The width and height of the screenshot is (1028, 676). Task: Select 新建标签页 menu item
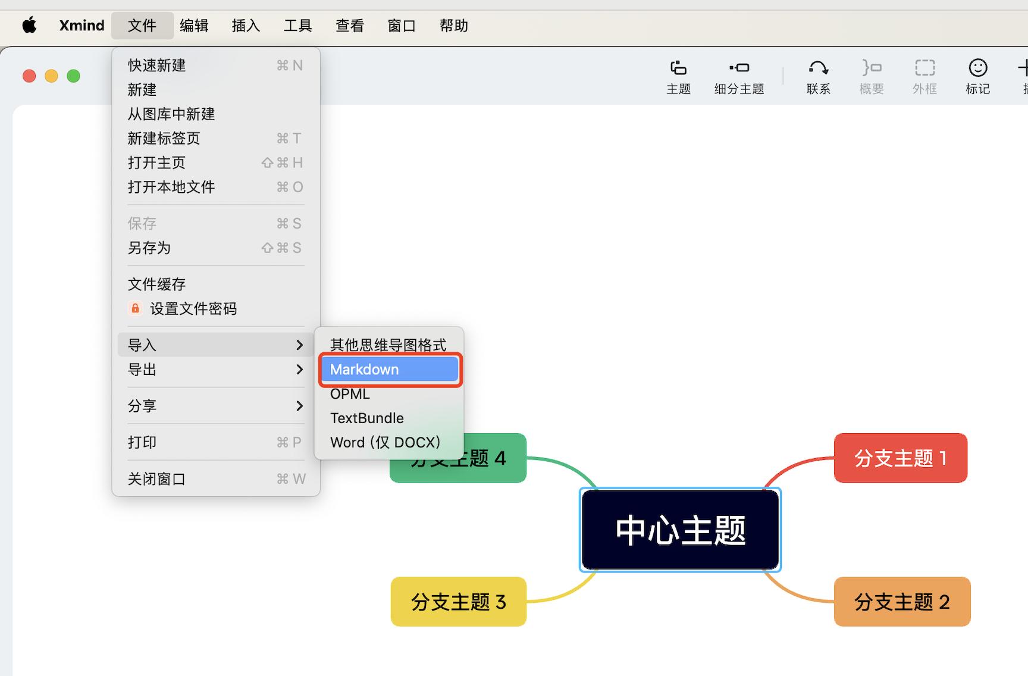tap(216, 139)
